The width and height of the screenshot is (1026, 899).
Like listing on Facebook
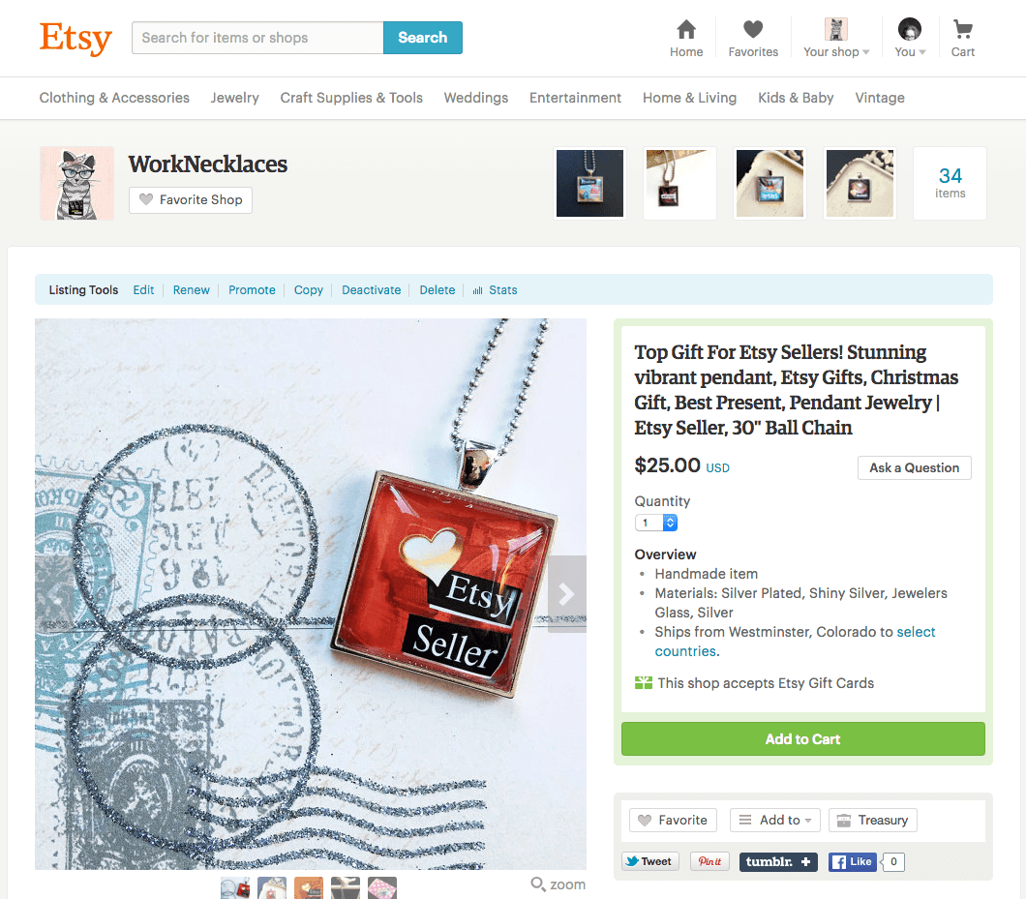852,861
